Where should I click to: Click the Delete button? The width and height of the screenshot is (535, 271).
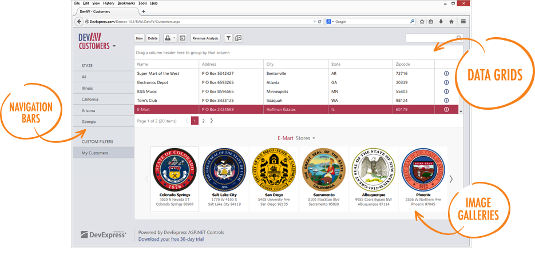pyautogui.click(x=153, y=38)
